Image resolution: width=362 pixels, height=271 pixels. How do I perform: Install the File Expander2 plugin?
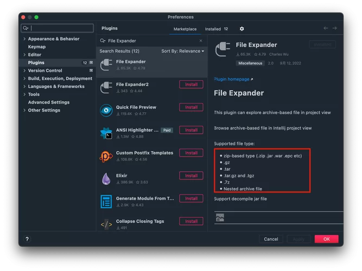coord(191,85)
